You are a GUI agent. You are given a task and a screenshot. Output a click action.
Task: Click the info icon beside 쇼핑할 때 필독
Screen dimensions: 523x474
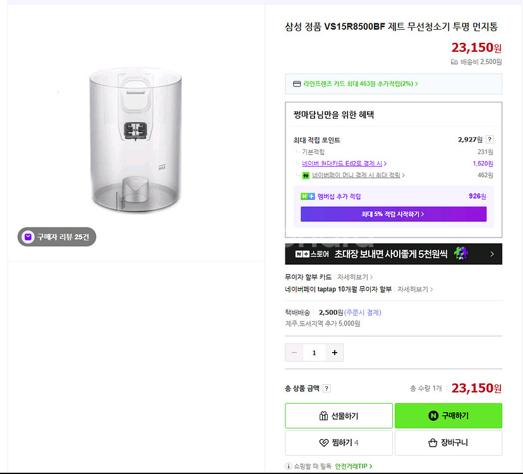[289, 466]
